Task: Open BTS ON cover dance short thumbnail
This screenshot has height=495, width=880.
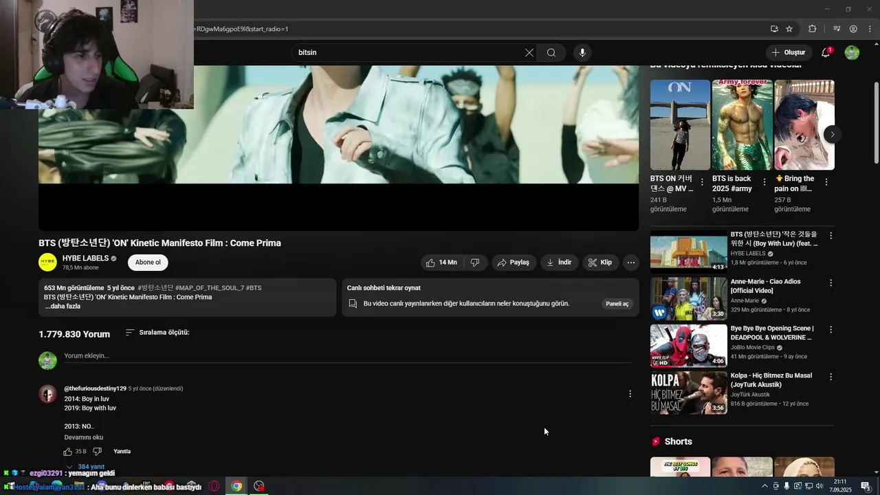Action: (680, 124)
